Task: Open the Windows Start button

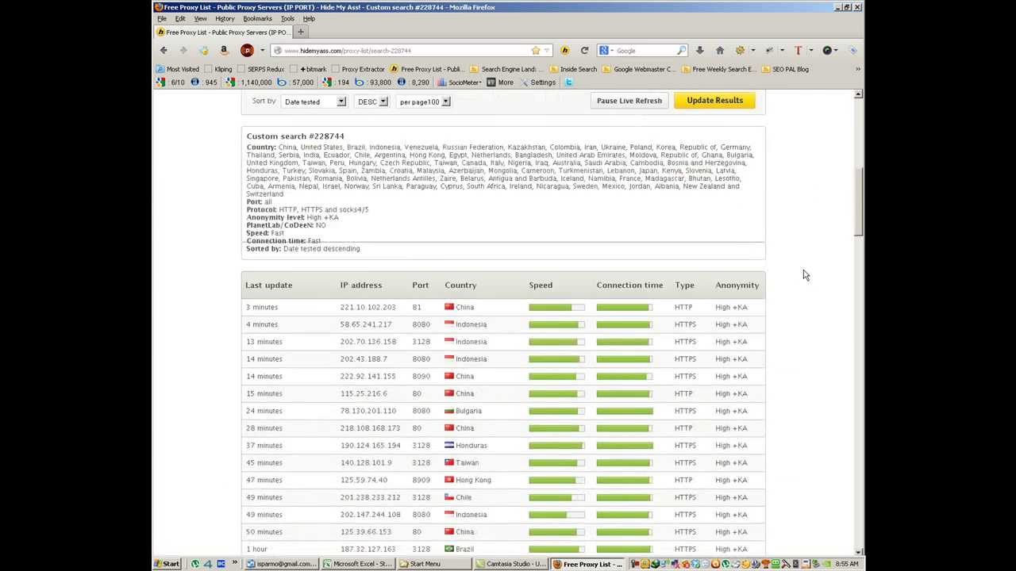Action: [x=167, y=564]
